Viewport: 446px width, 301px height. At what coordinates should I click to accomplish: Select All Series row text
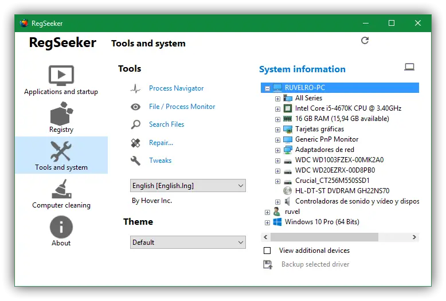(308, 98)
